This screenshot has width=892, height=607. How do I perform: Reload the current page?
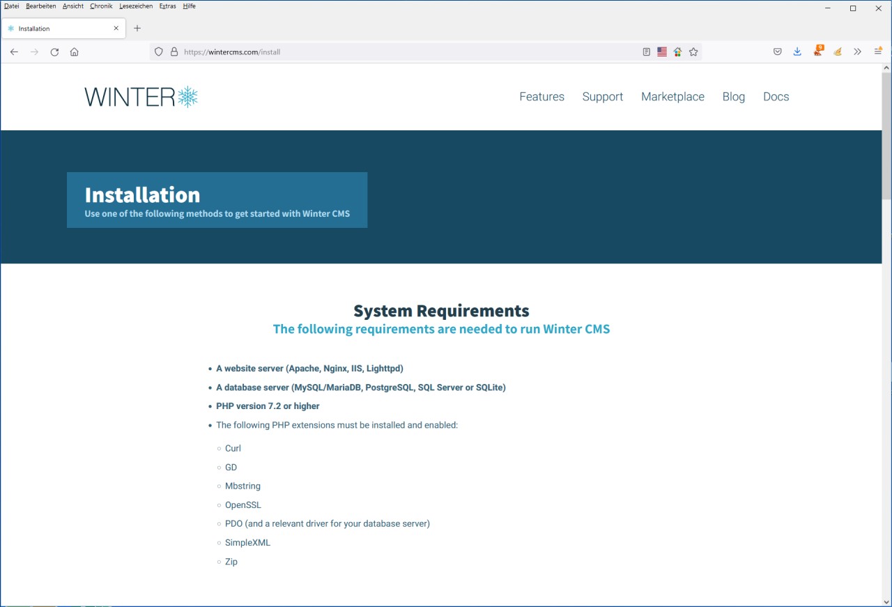(54, 52)
